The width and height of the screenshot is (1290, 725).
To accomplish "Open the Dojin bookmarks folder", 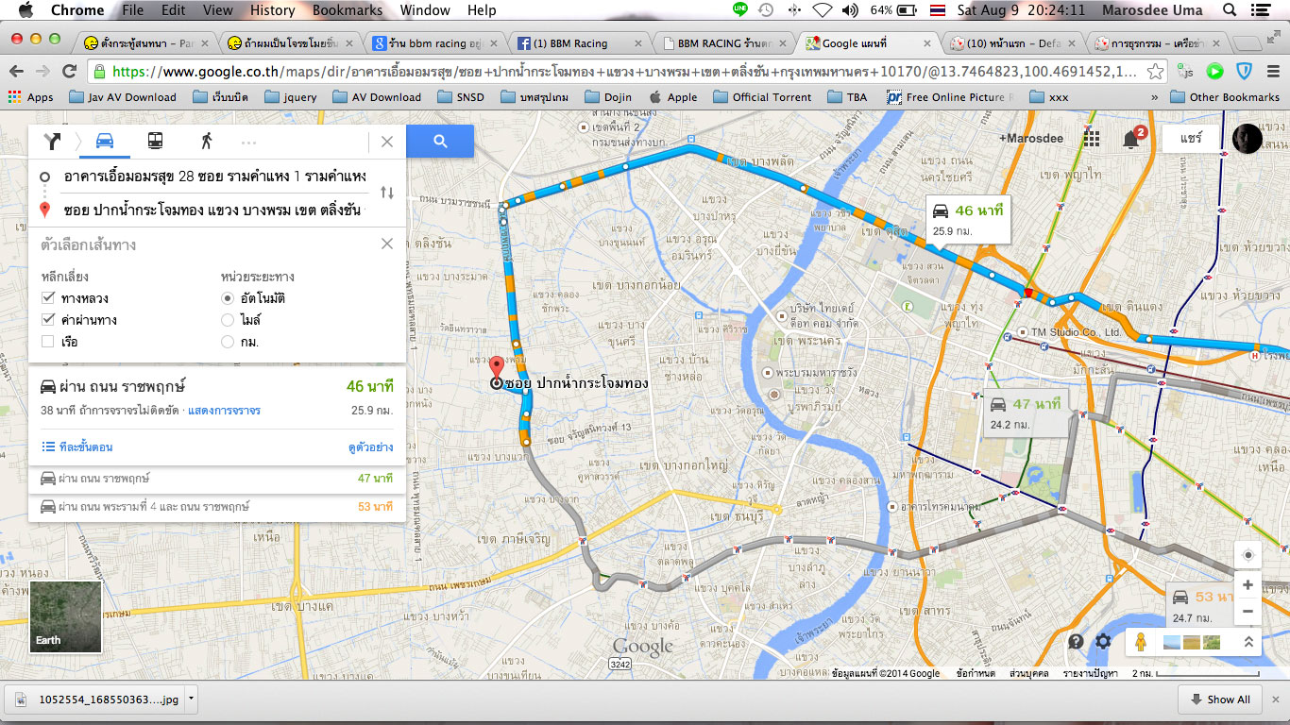I will (609, 97).
